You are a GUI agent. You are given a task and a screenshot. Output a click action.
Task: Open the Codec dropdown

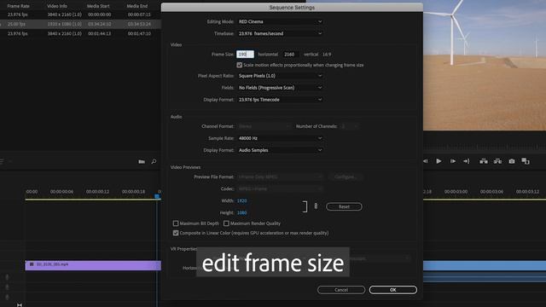[x=280, y=188]
